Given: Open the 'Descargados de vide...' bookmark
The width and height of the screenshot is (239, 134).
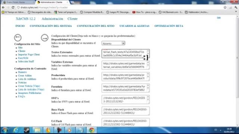Looking at the screenshot, I should [x=40, y=12].
